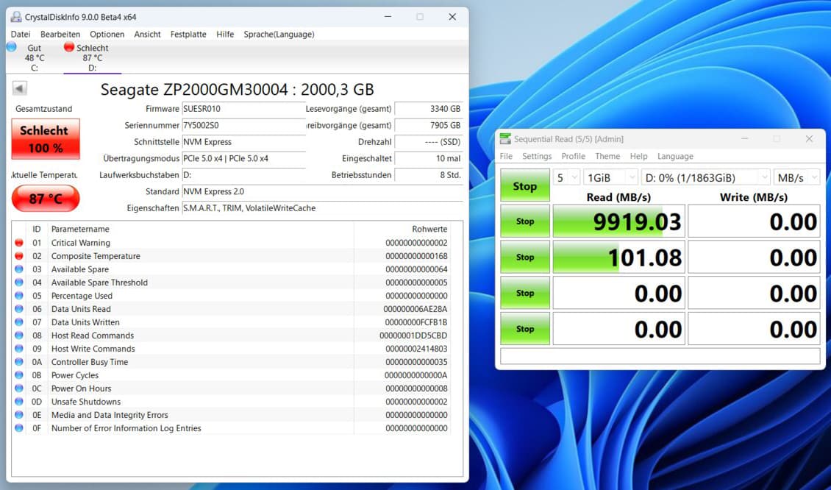Click the blue status dot for Percentage Used
Screen dimensions: 831x490
(19, 296)
